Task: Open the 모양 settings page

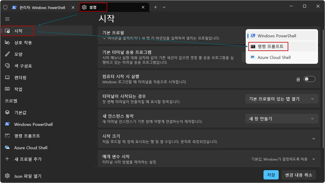Action: pos(47,54)
